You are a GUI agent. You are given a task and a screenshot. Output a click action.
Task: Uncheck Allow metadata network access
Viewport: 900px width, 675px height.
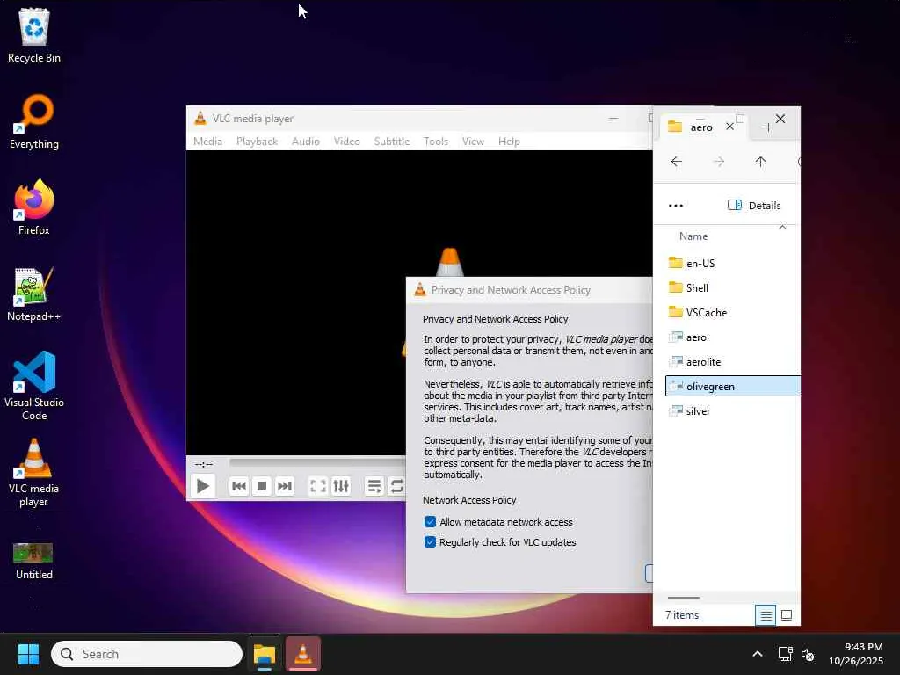pos(430,522)
